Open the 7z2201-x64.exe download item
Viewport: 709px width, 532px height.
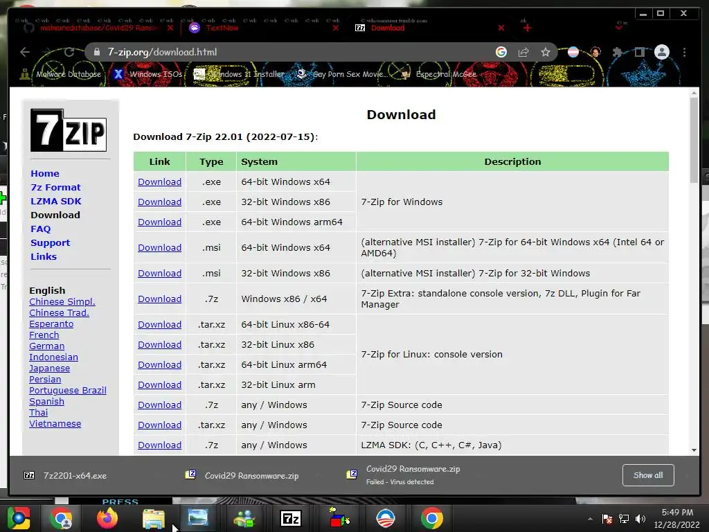click(75, 475)
